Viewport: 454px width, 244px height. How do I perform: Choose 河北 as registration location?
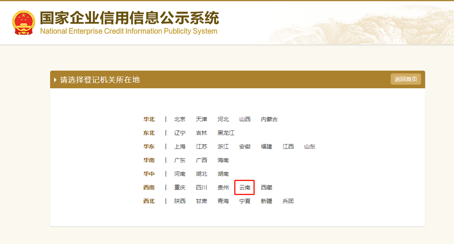(223, 120)
